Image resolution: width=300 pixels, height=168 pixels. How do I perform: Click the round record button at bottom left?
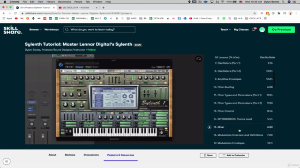[7, 161]
